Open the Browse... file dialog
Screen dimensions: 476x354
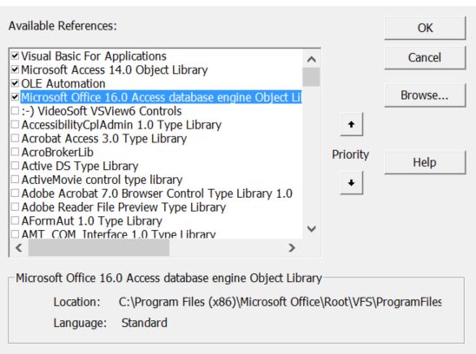tap(425, 95)
